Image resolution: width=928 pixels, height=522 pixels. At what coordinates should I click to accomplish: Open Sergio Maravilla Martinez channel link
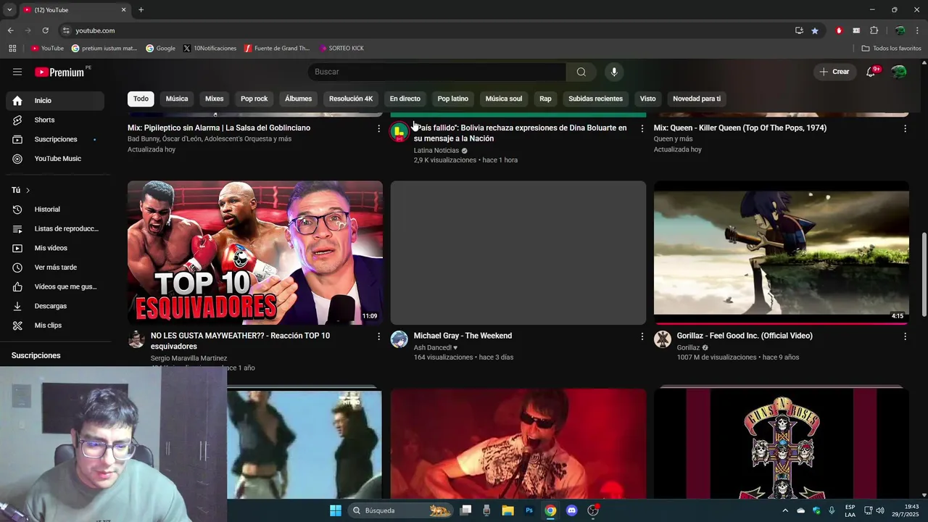(x=188, y=358)
